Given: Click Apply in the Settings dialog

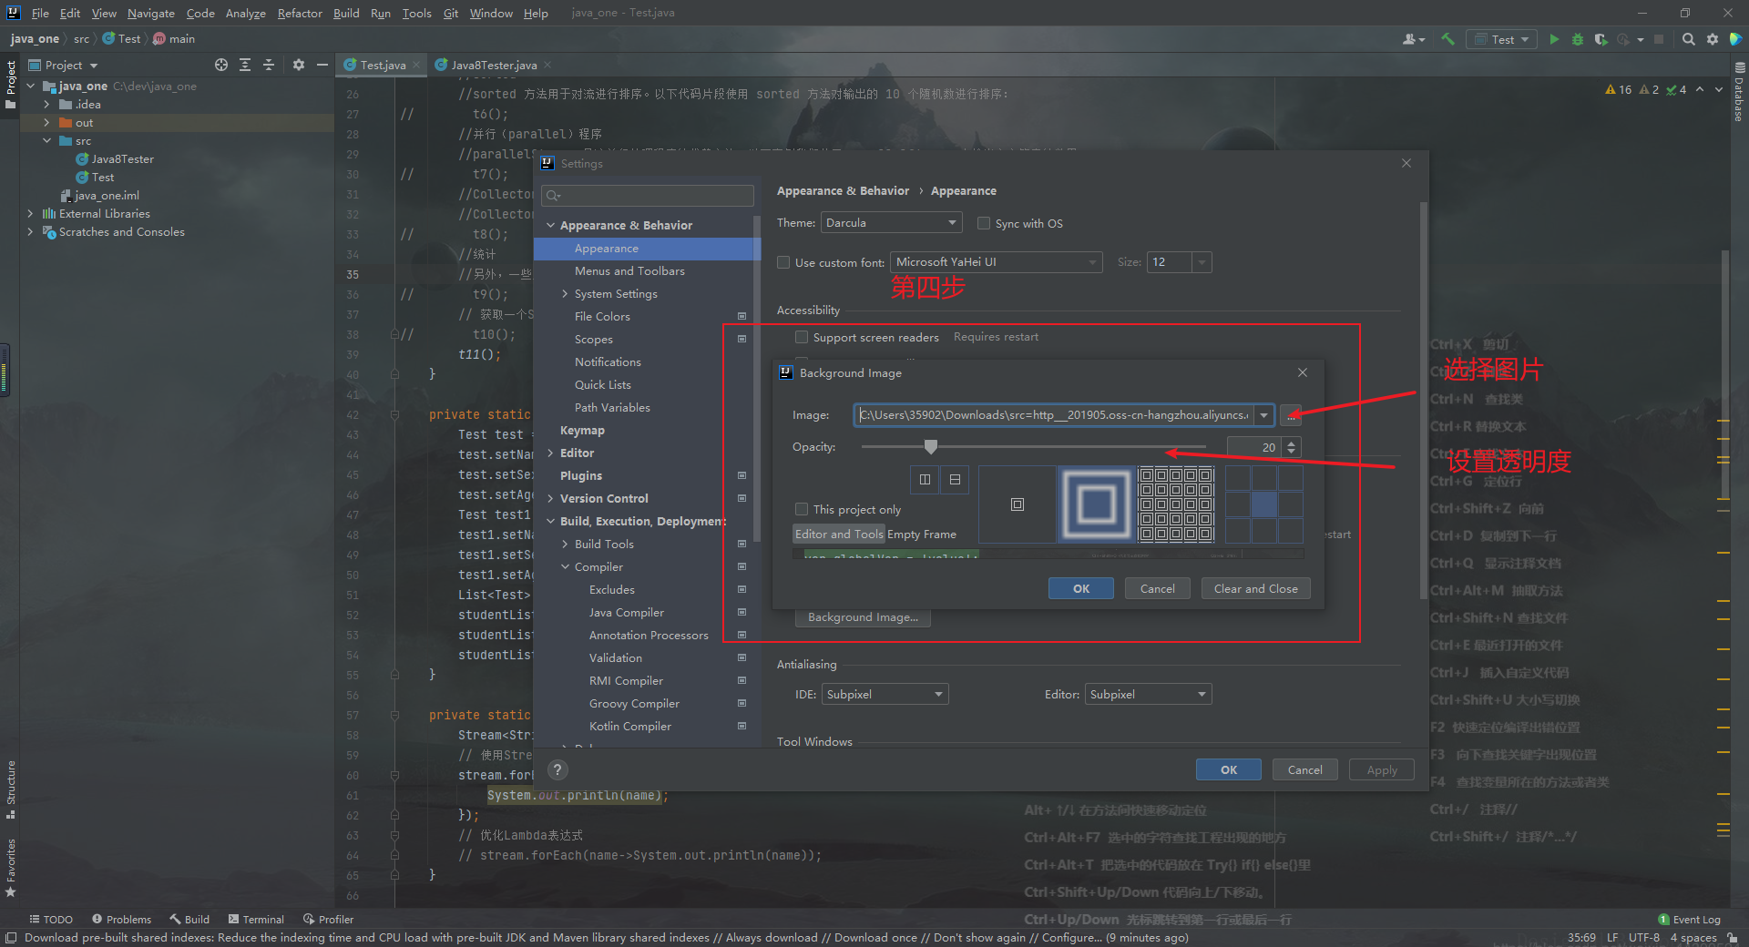Looking at the screenshot, I should click(x=1382, y=769).
